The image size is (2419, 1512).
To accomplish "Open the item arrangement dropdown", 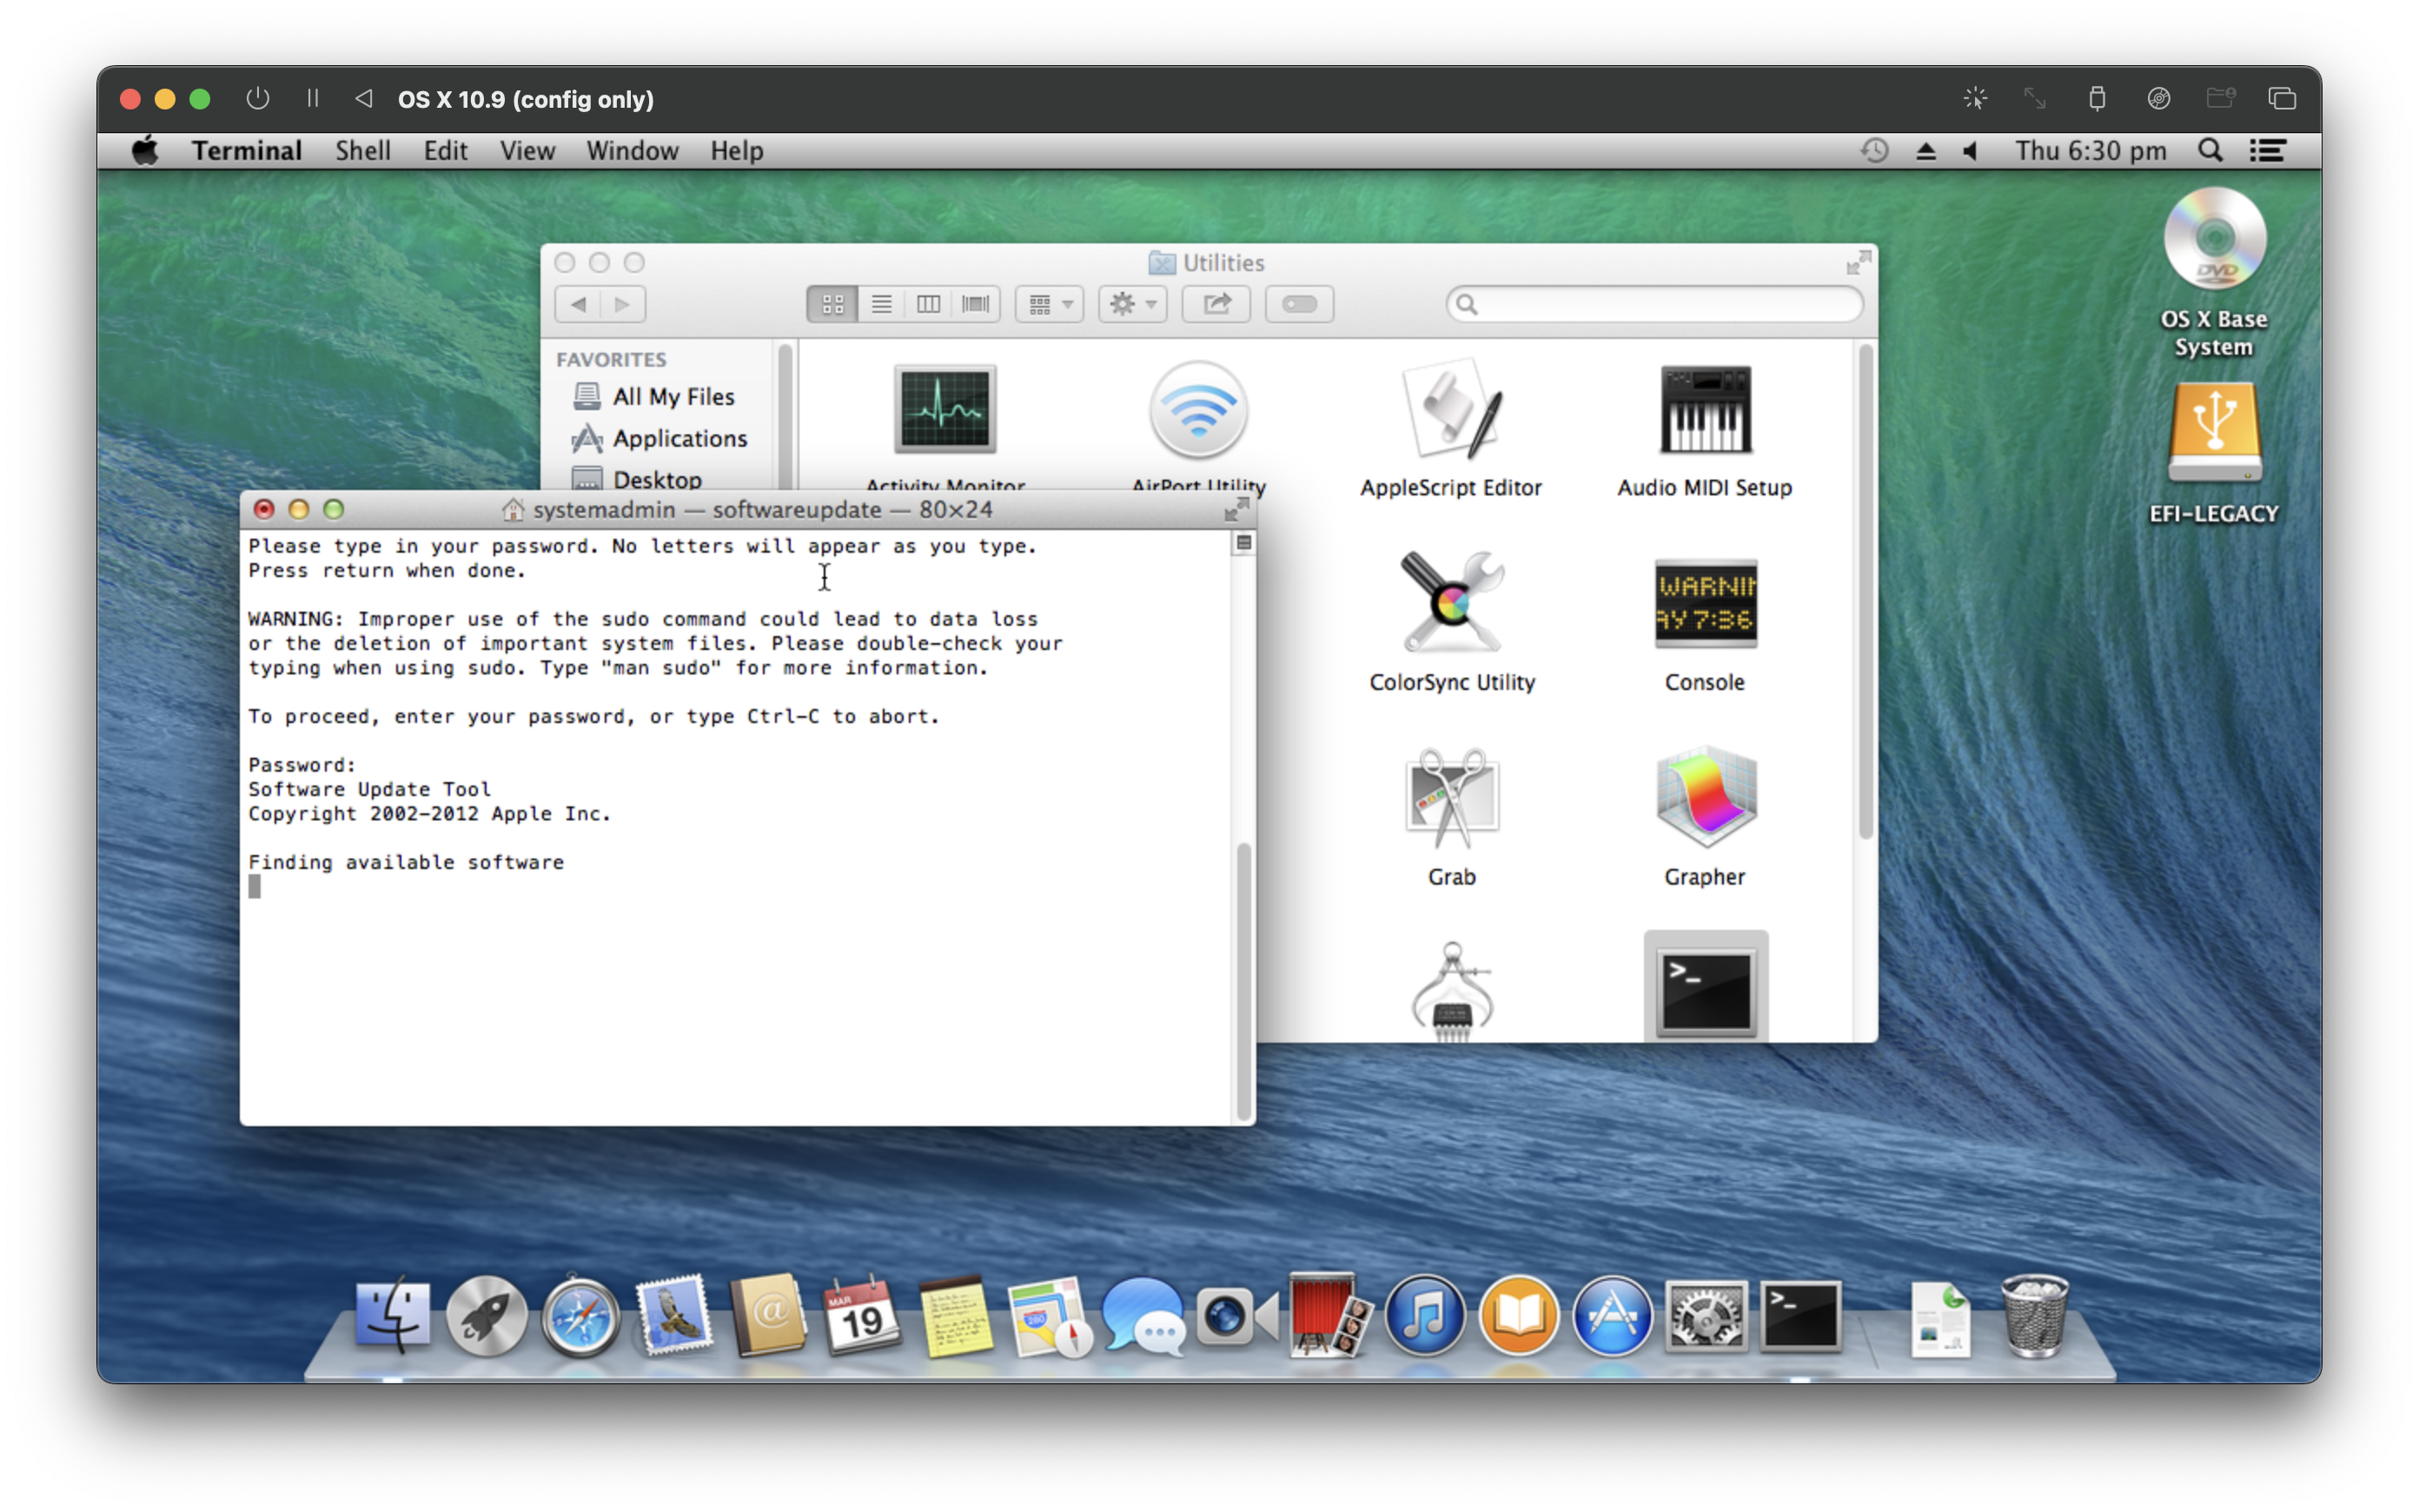I will tap(1048, 304).
